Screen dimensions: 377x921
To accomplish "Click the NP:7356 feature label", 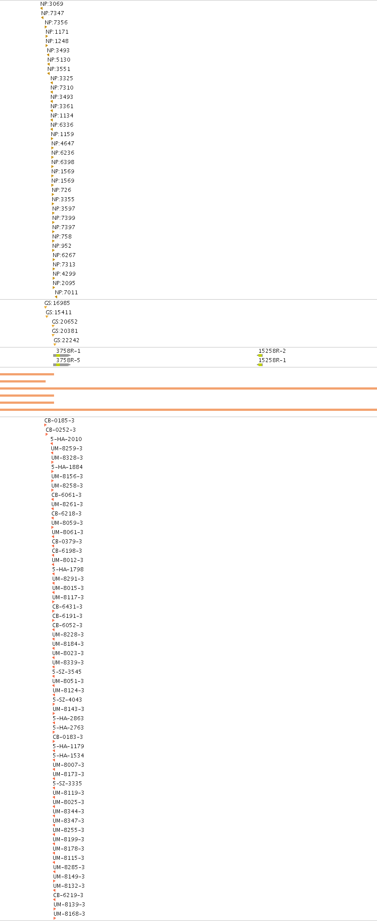I will click(x=56, y=23).
